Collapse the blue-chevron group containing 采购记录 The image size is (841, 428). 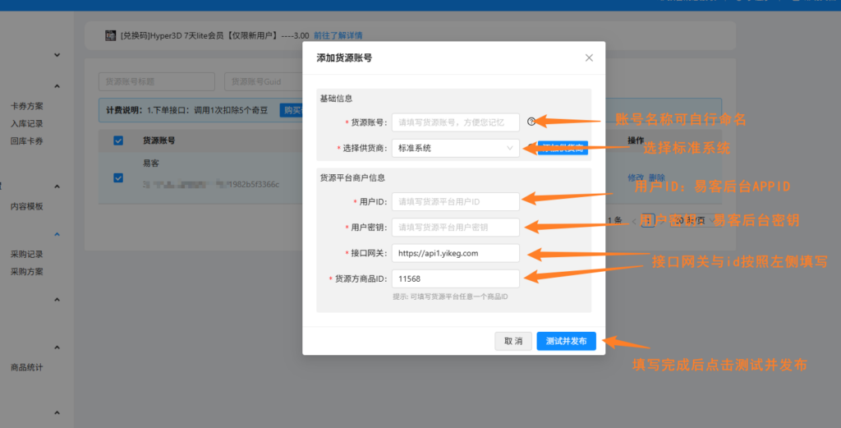coord(57,234)
